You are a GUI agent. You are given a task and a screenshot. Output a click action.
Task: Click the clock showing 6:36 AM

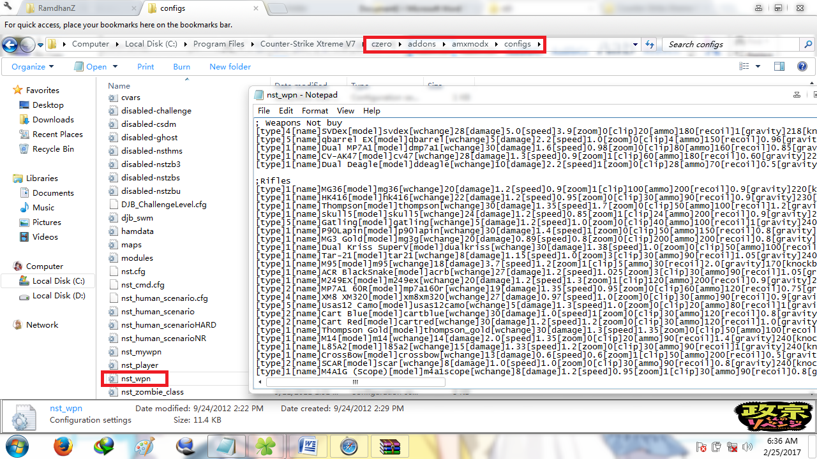(782, 441)
